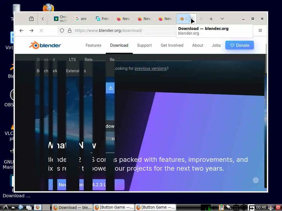Switch to the muted 'OH' tab
Screen dimensions: 282x211
(x=60, y=19)
